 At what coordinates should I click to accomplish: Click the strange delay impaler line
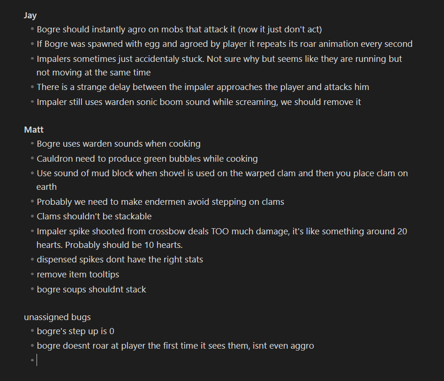tap(203, 87)
